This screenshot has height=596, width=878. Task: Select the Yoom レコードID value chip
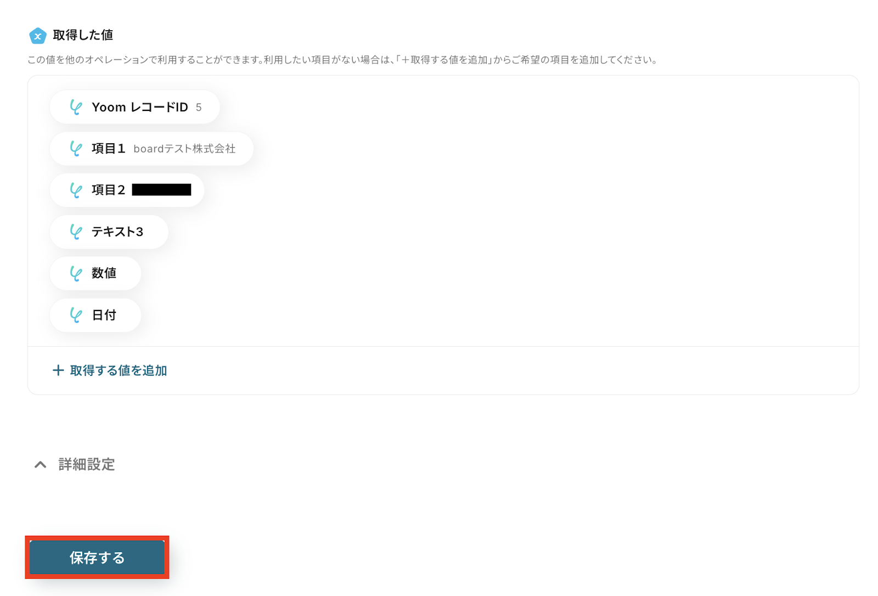pos(135,107)
